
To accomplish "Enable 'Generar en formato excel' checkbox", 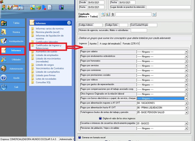I will 80,137.
